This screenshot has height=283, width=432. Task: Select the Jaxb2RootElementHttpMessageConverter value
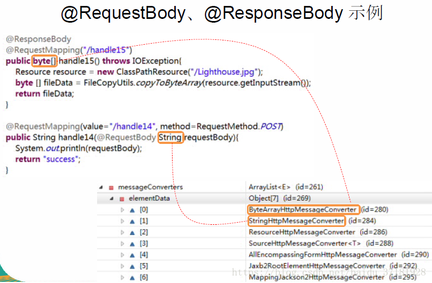tap(317, 266)
